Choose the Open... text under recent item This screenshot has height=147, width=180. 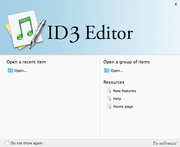tap(21, 71)
